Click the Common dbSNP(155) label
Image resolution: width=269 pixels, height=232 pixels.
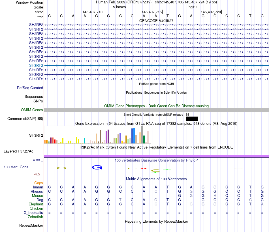click(x=25, y=119)
